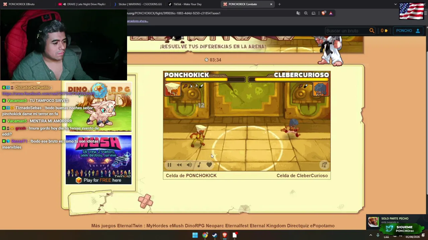This screenshot has width=428, height=240.
Task: Open the Eternalfest footer link
Action: pyautogui.click(x=237, y=226)
